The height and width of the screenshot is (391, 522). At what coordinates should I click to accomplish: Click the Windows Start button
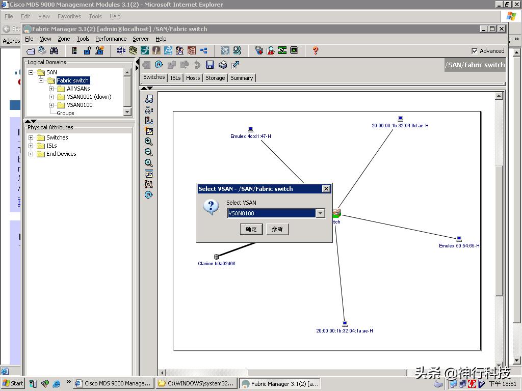tap(13, 383)
